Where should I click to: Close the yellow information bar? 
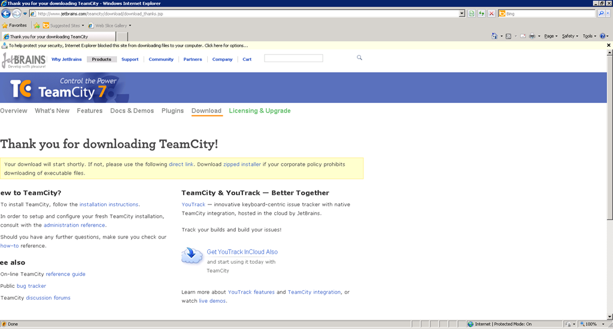point(608,45)
